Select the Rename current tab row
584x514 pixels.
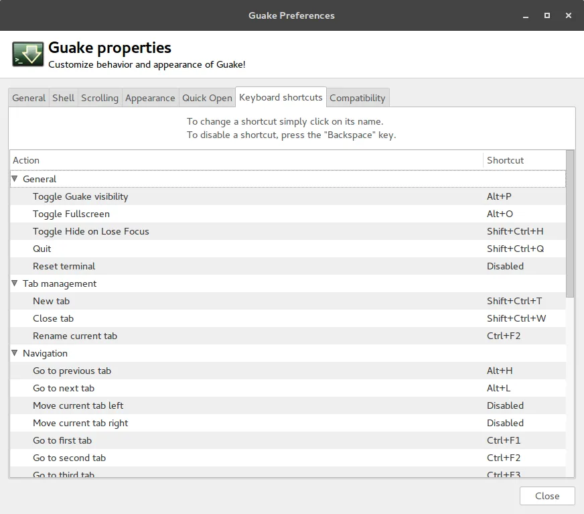[x=288, y=336]
